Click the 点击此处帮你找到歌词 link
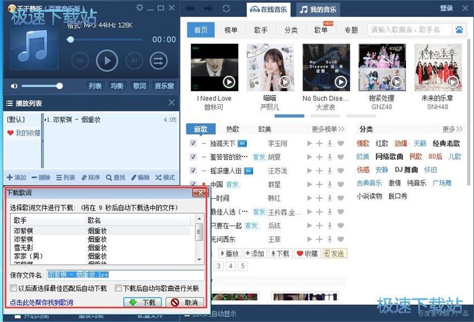The height and width of the screenshot is (322, 474). (41, 302)
